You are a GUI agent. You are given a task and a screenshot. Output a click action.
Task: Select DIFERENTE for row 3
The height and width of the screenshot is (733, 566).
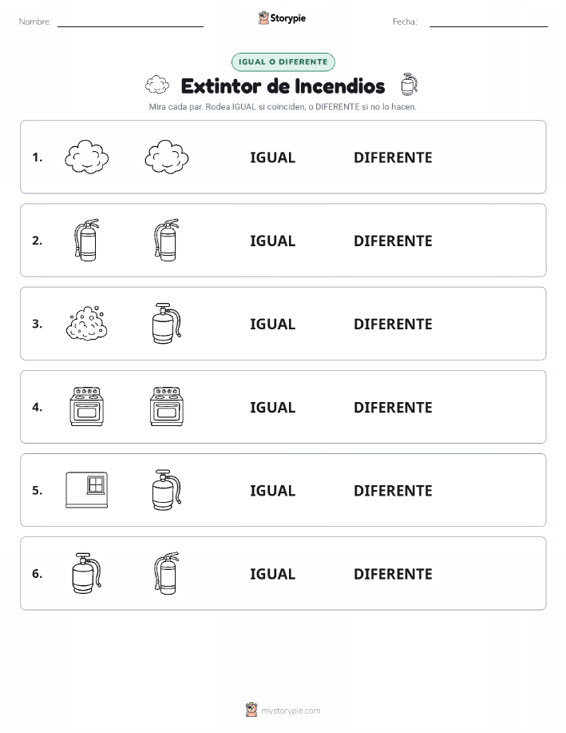(x=393, y=324)
